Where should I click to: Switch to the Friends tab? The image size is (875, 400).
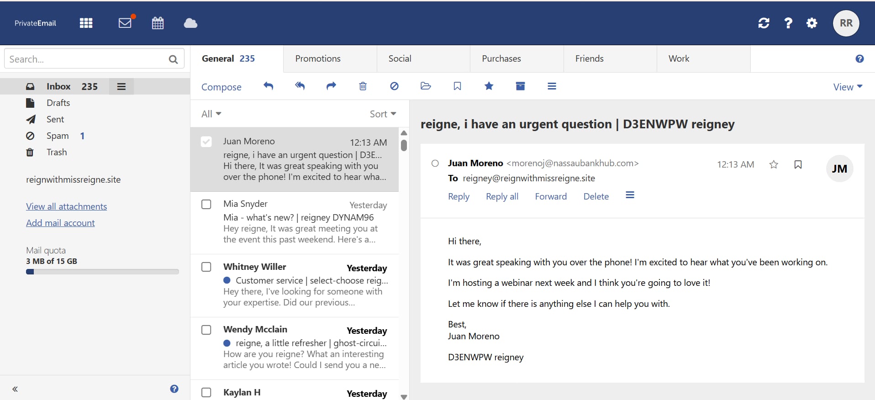[611, 58]
